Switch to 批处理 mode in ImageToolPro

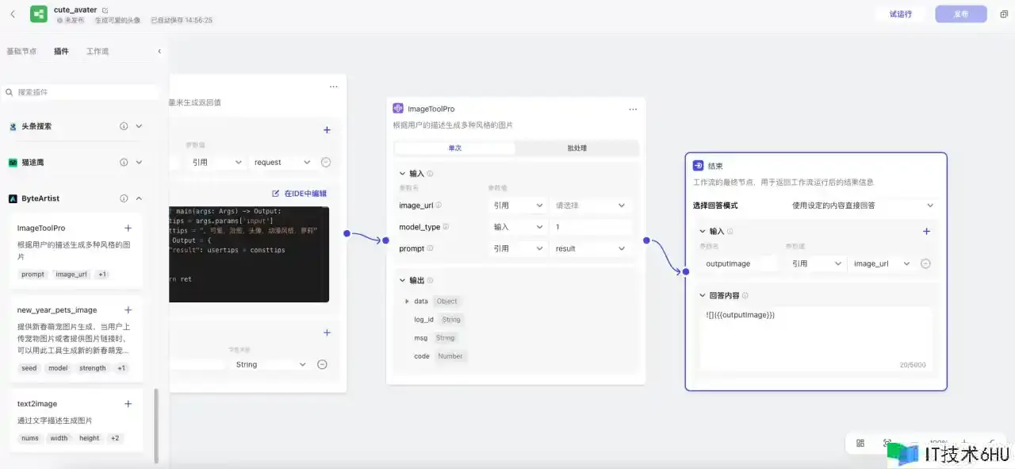tap(576, 148)
